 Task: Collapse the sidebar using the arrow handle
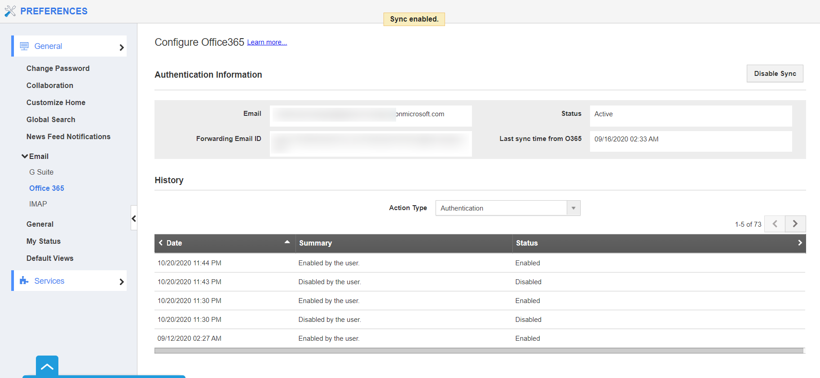coord(134,218)
